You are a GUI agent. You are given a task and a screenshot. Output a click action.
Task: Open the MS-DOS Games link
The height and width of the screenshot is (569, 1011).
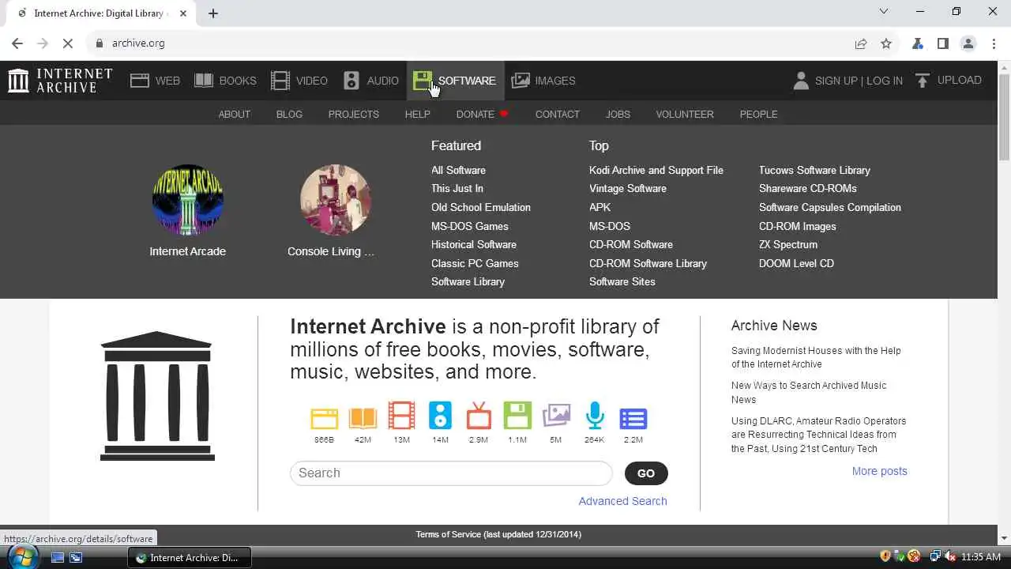[x=470, y=226]
